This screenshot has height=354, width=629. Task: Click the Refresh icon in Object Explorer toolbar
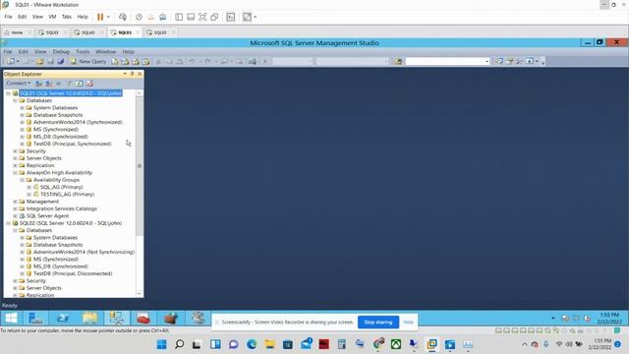(79, 84)
